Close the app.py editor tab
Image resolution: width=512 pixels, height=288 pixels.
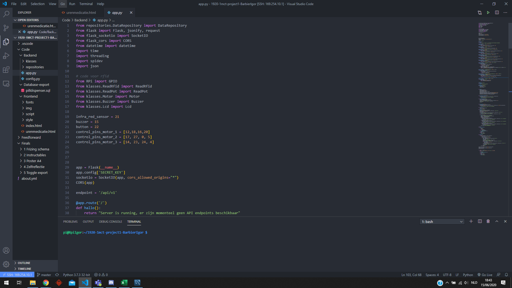click(x=131, y=13)
